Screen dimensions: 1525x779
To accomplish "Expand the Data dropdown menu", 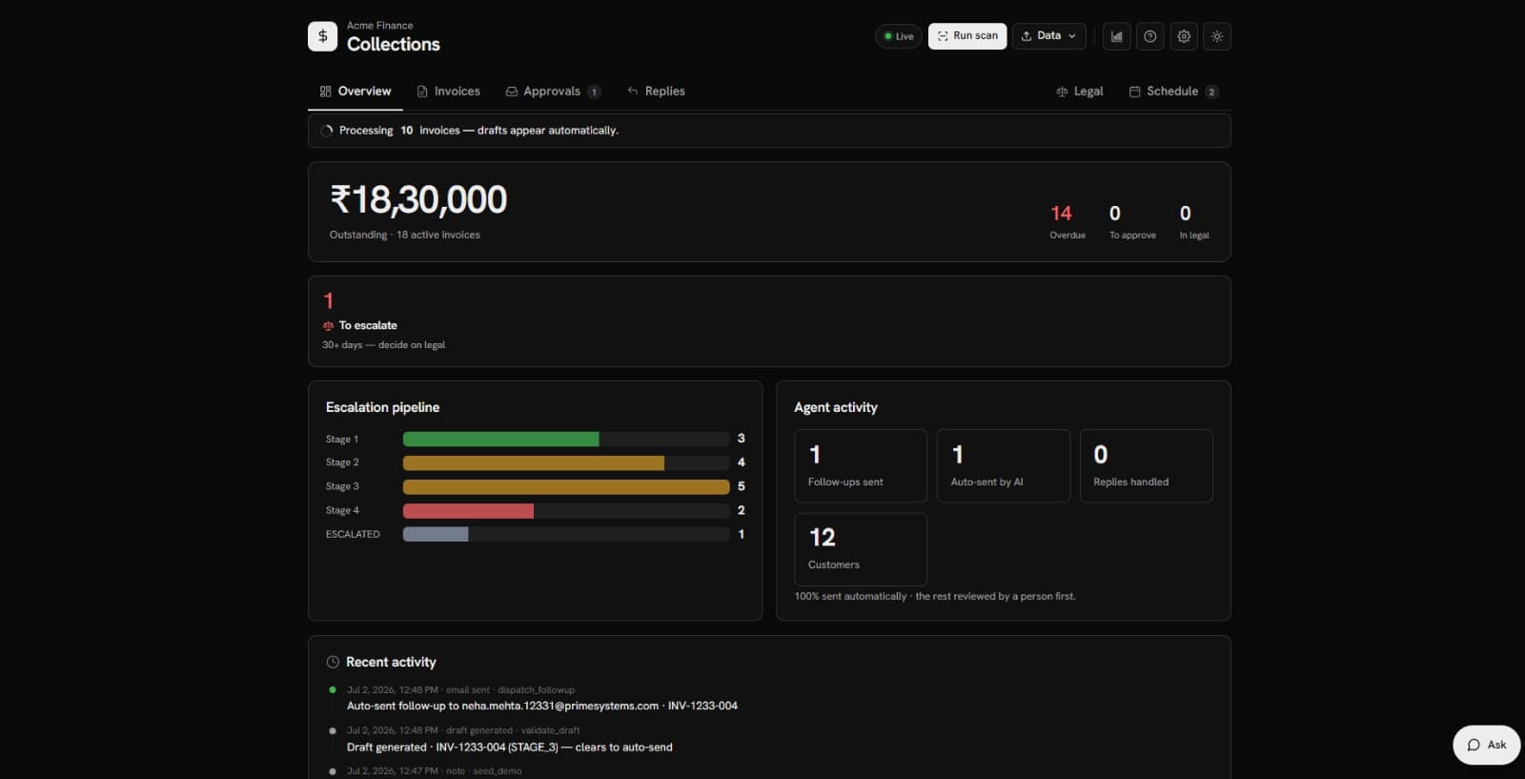I will (1048, 36).
